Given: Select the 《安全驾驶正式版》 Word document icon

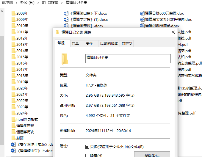Looking at the screenshot, I should tap(13, 144).
